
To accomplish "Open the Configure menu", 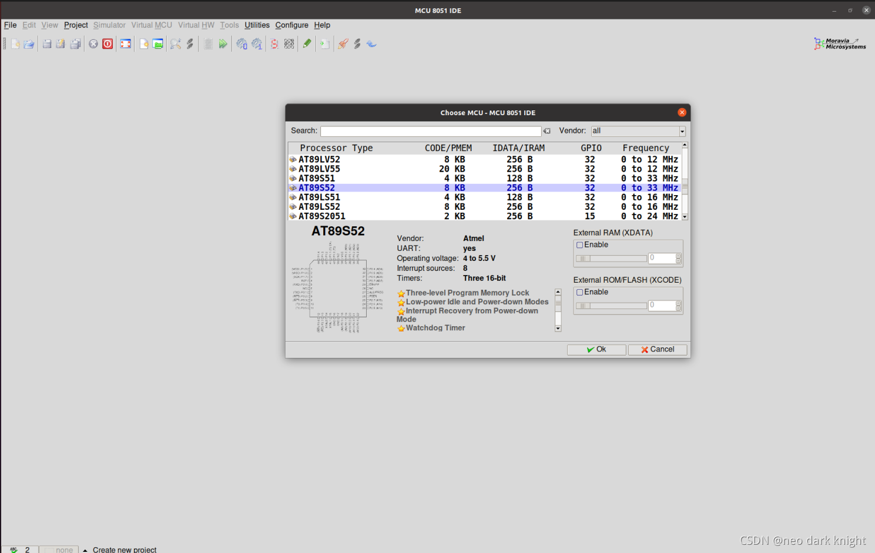I will tap(291, 25).
